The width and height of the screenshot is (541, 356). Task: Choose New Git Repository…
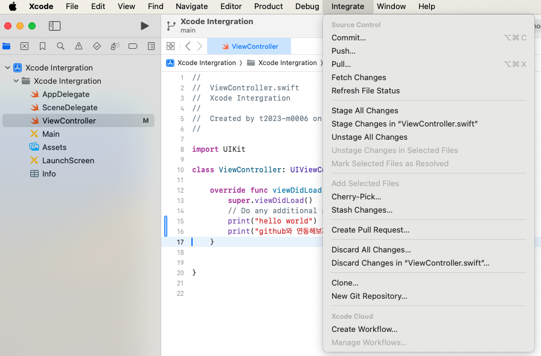pyautogui.click(x=429, y=296)
